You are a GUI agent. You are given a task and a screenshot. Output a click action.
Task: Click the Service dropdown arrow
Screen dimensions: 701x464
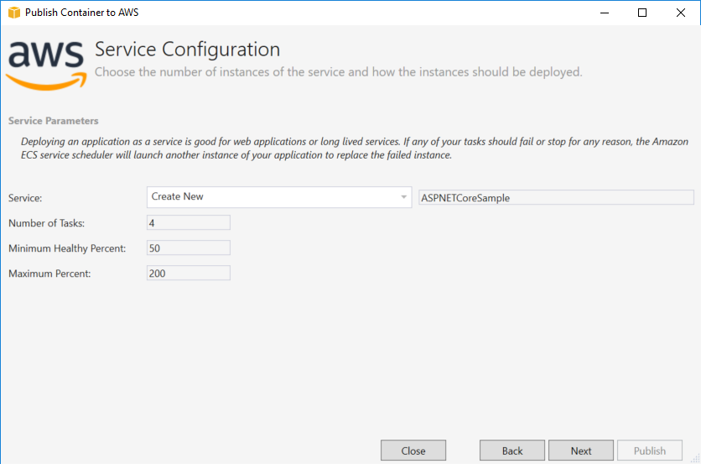(403, 197)
